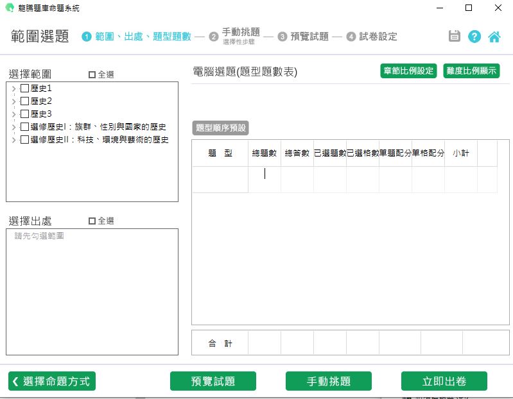Click the app logo in title bar
513x399 pixels.
point(9,8)
